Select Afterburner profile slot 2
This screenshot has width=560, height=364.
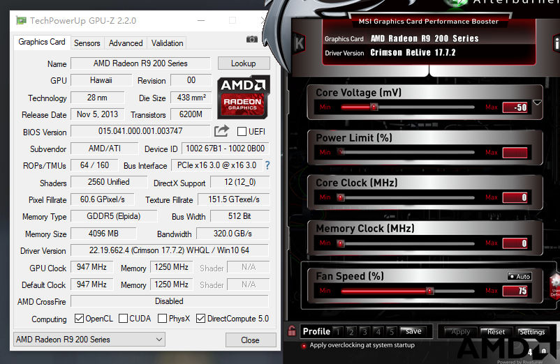(351, 332)
